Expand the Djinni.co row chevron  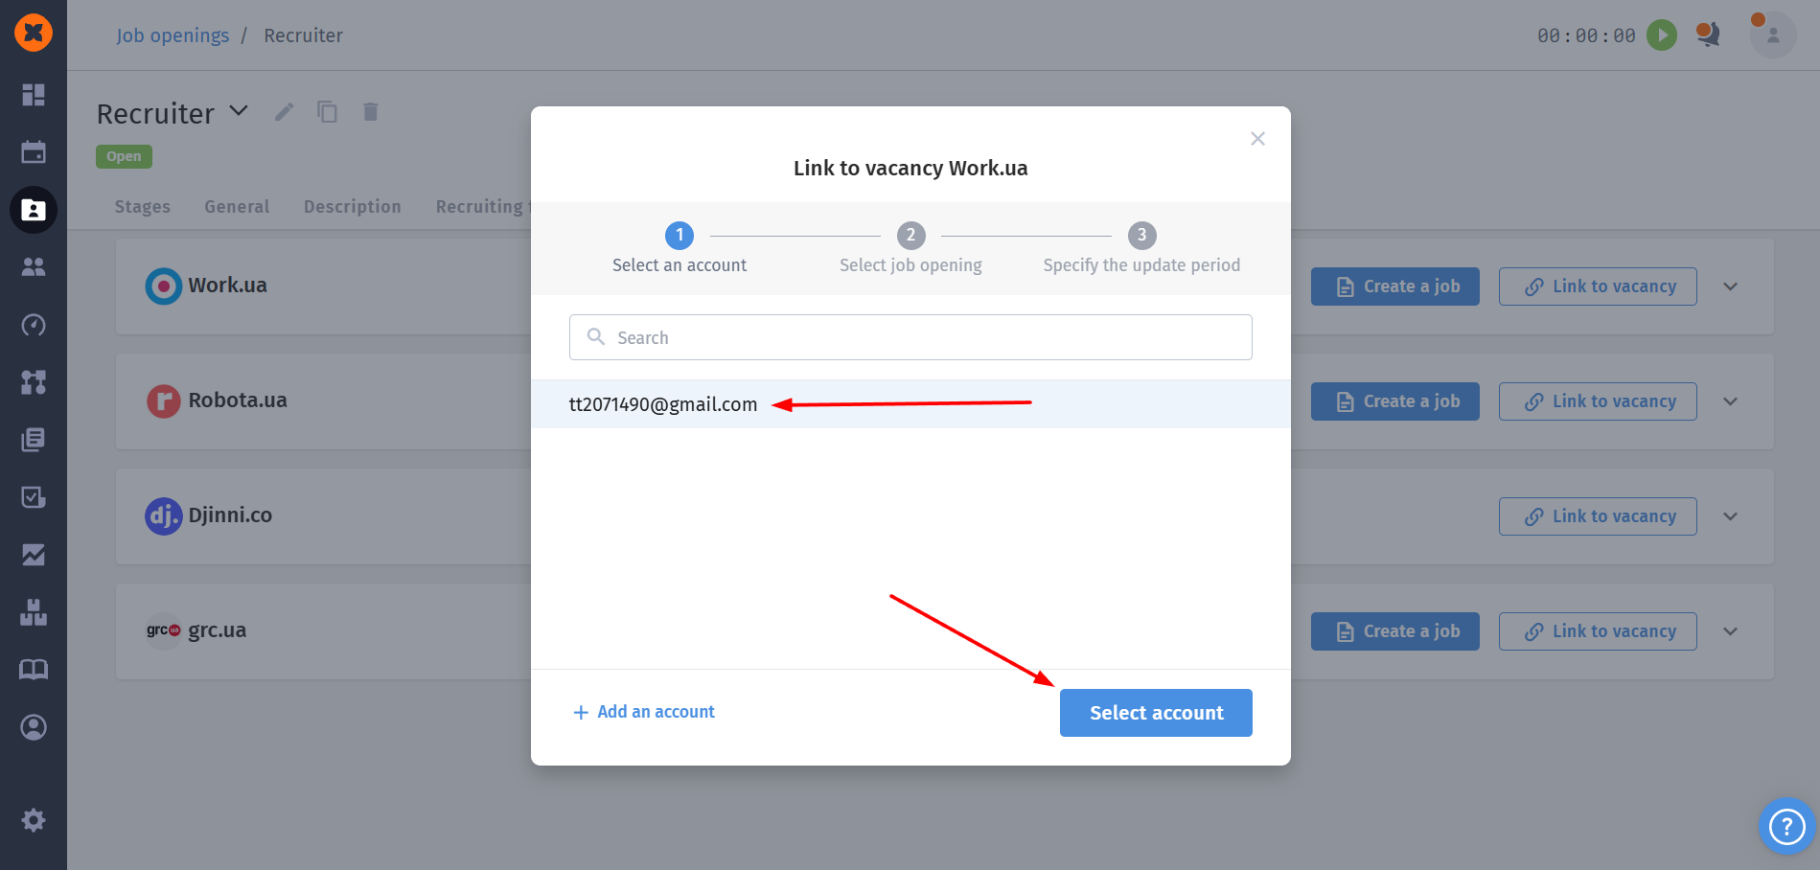point(1730,516)
